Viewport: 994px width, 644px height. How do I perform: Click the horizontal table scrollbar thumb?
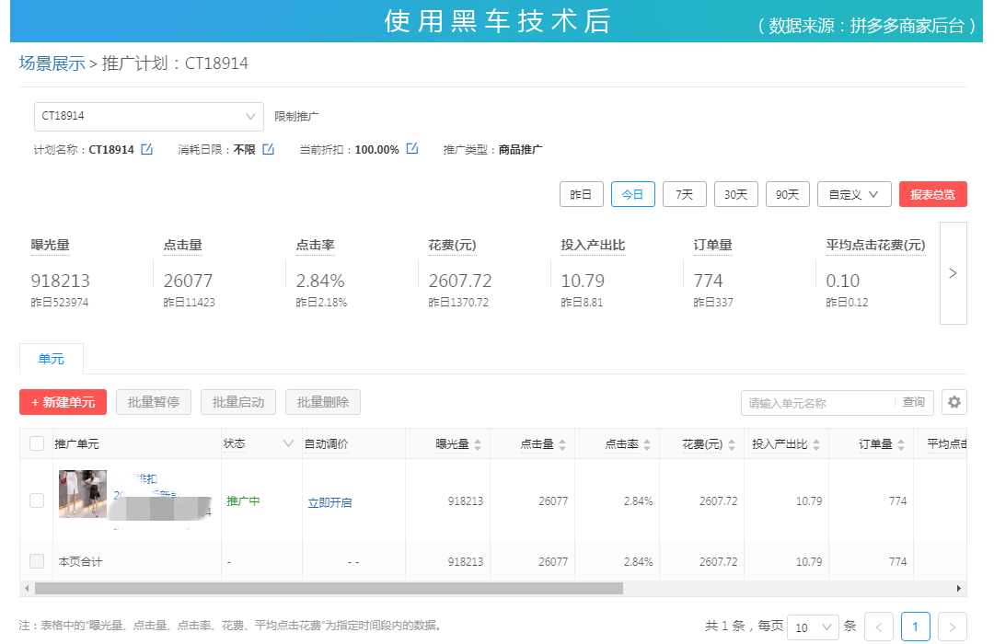(329, 588)
